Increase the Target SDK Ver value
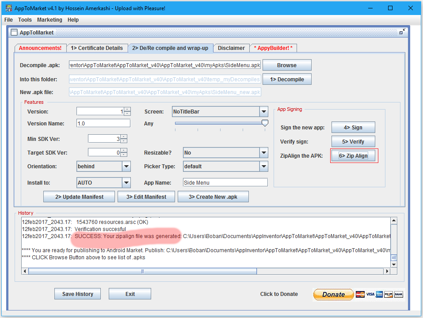 (124, 150)
